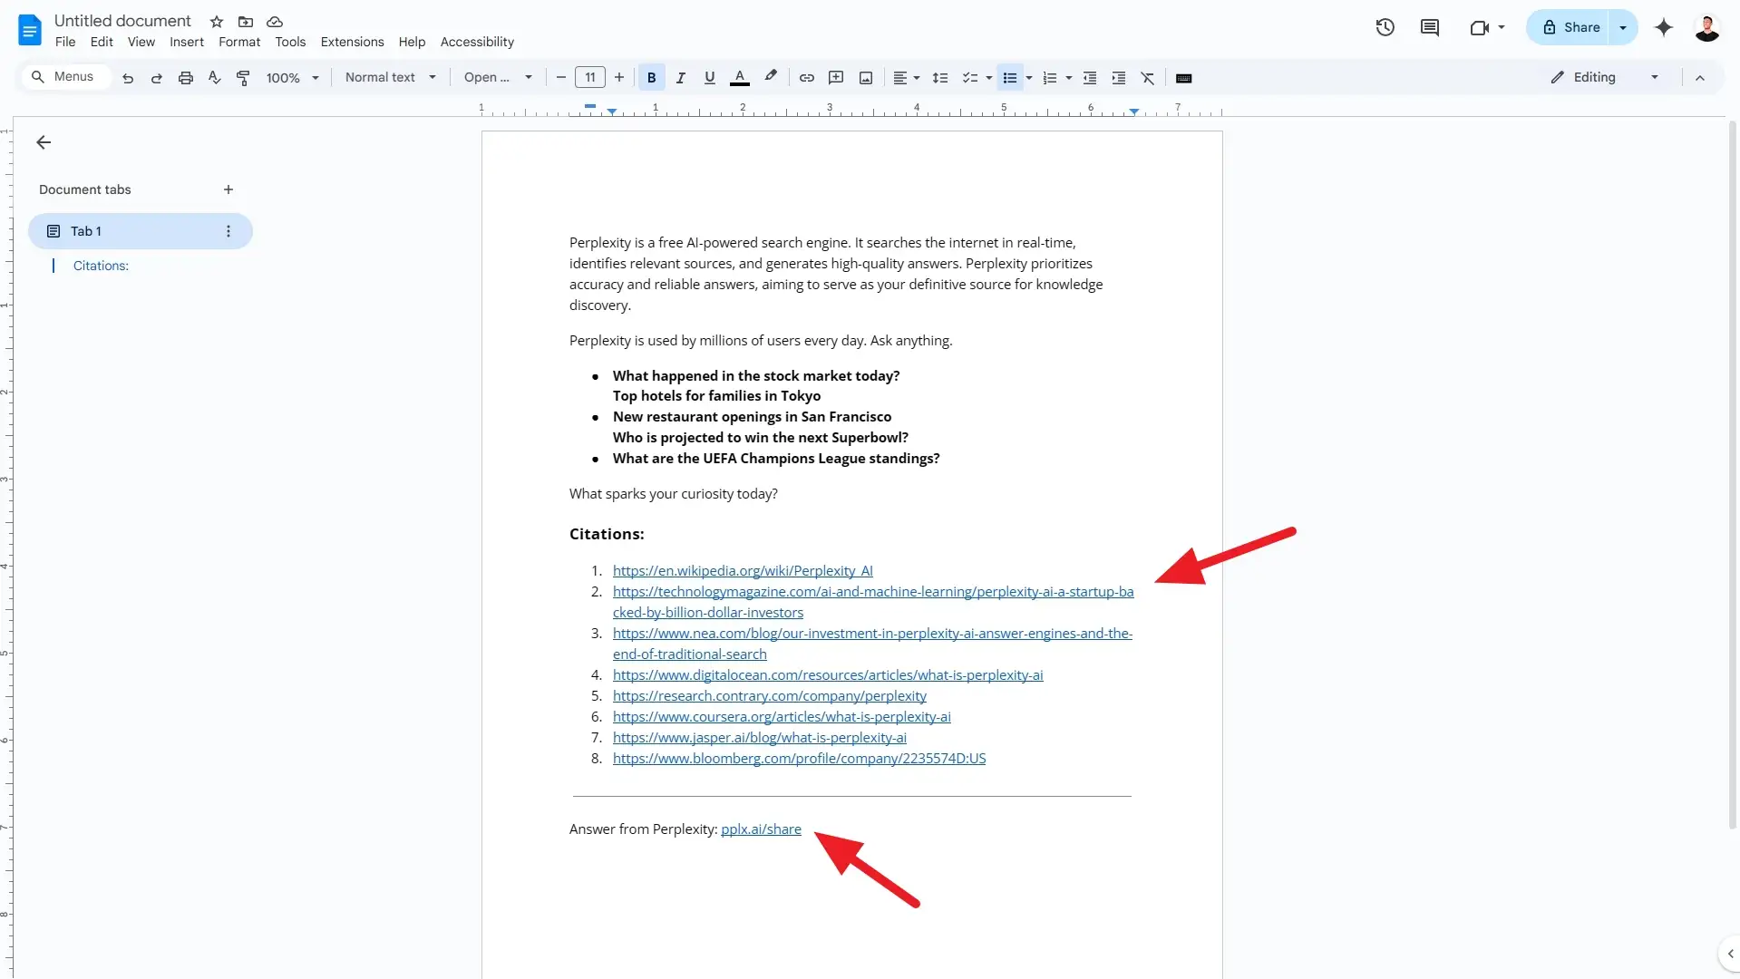Open the Tools menu
This screenshot has width=1740, height=979.
coord(290,42)
